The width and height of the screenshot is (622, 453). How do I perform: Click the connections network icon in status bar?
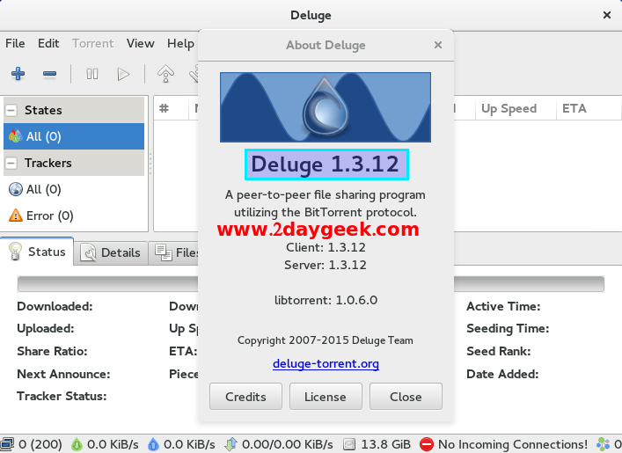click(7, 444)
